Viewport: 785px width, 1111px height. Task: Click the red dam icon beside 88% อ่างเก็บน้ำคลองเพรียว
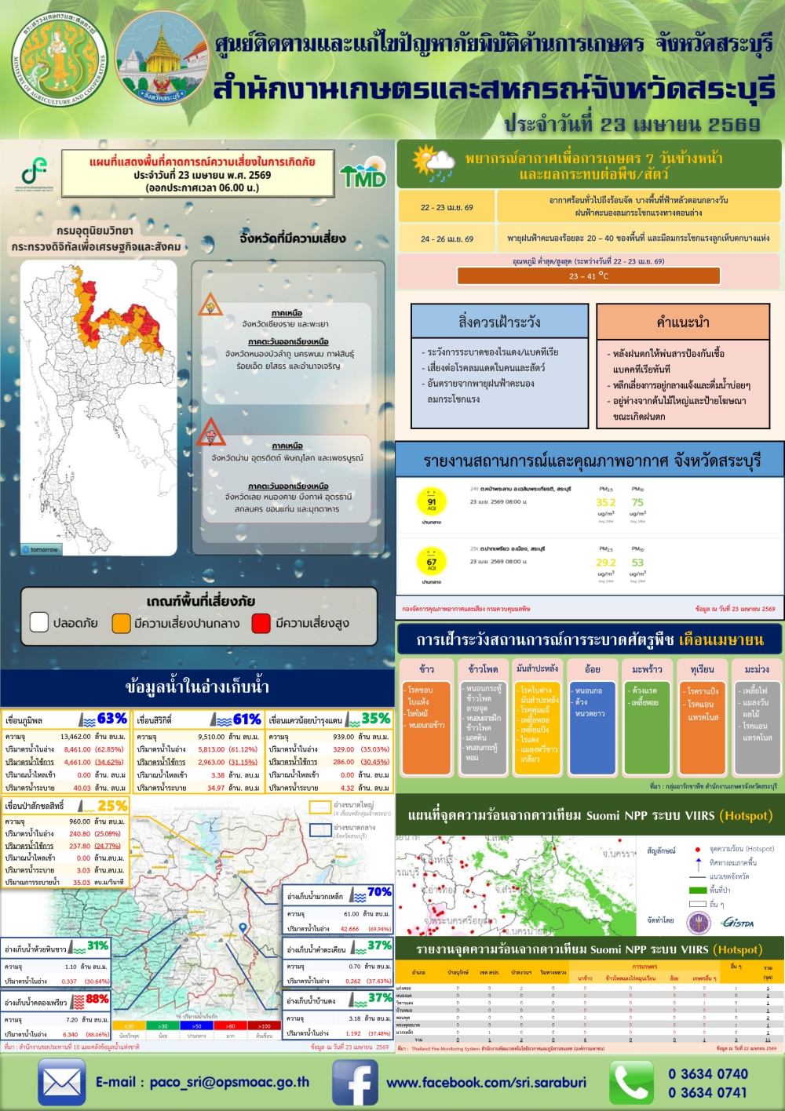click(77, 1001)
